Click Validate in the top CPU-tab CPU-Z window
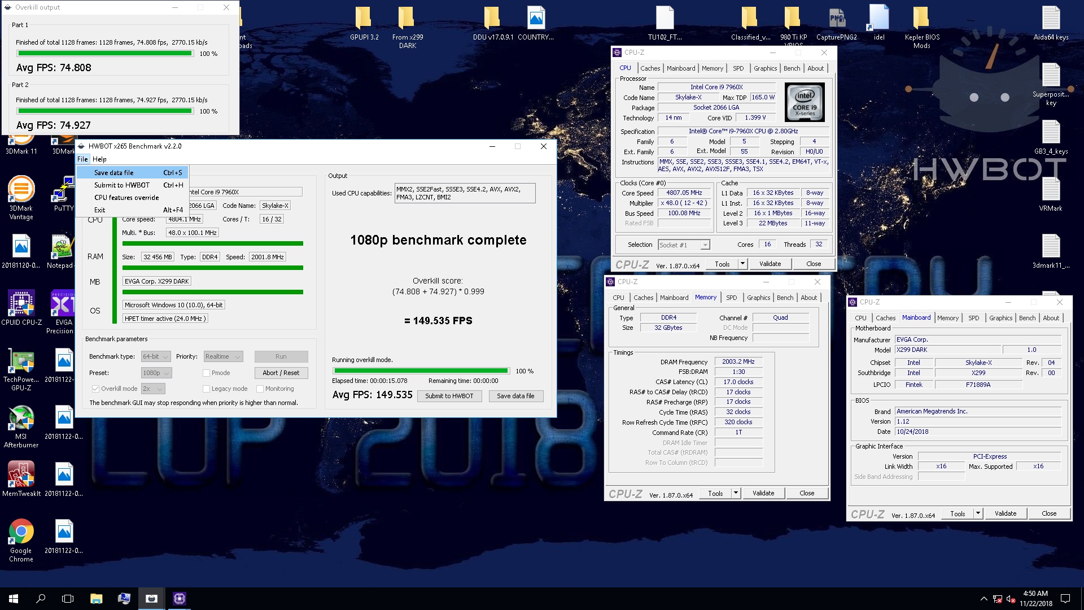 (770, 264)
